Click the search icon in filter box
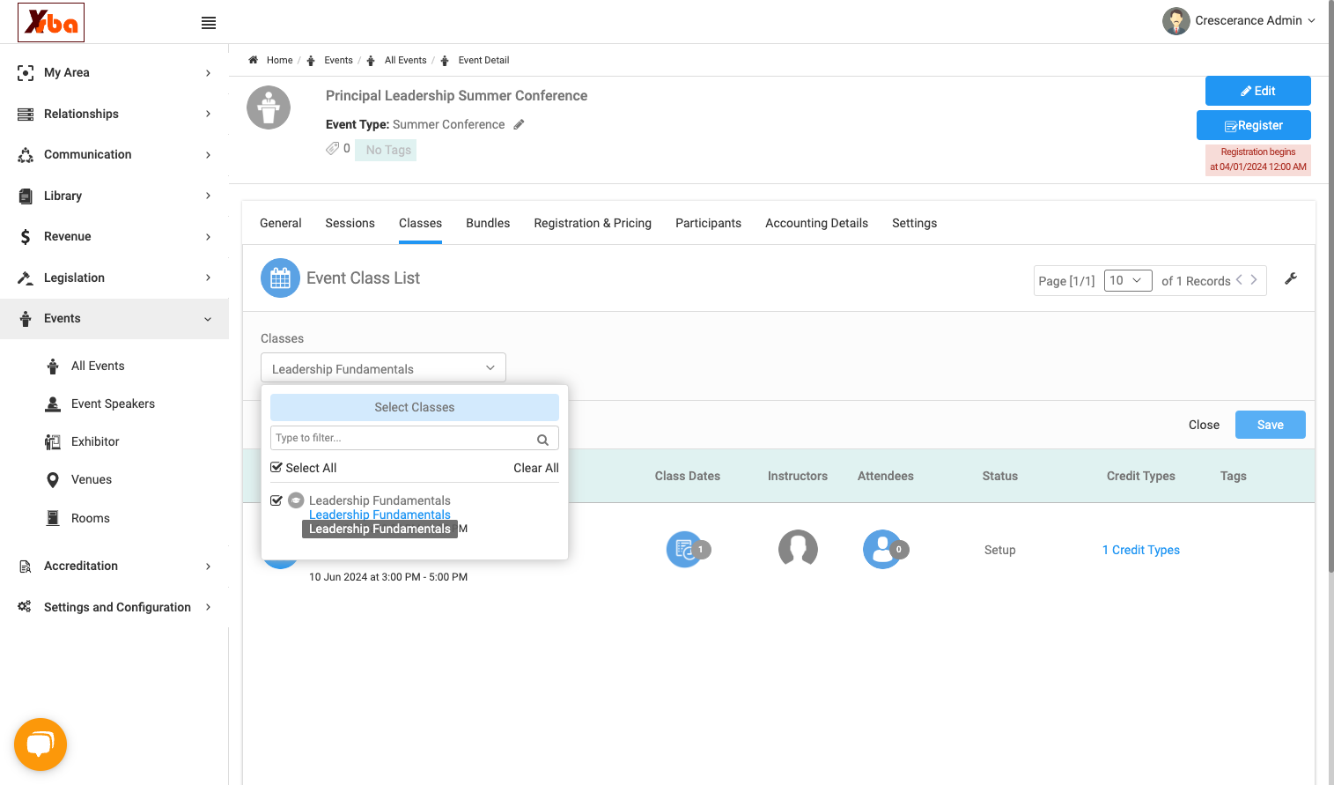 (543, 439)
